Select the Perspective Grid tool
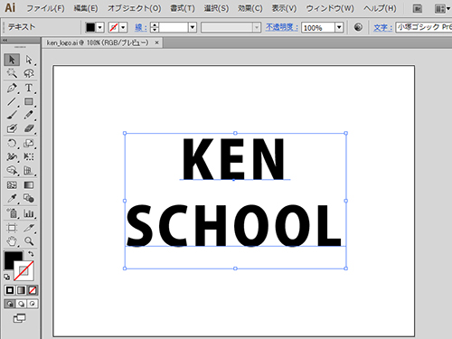Viewport: 452px width, 339px height. (29, 171)
